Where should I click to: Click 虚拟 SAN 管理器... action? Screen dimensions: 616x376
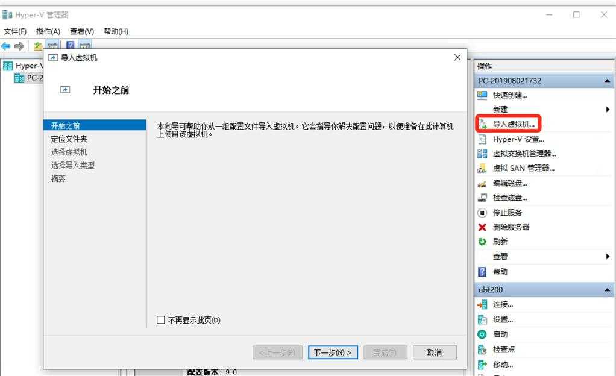(x=524, y=168)
